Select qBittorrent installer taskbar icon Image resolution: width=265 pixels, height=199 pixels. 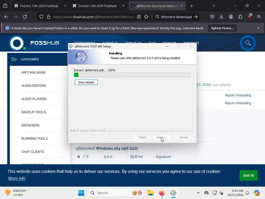coord(173,193)
